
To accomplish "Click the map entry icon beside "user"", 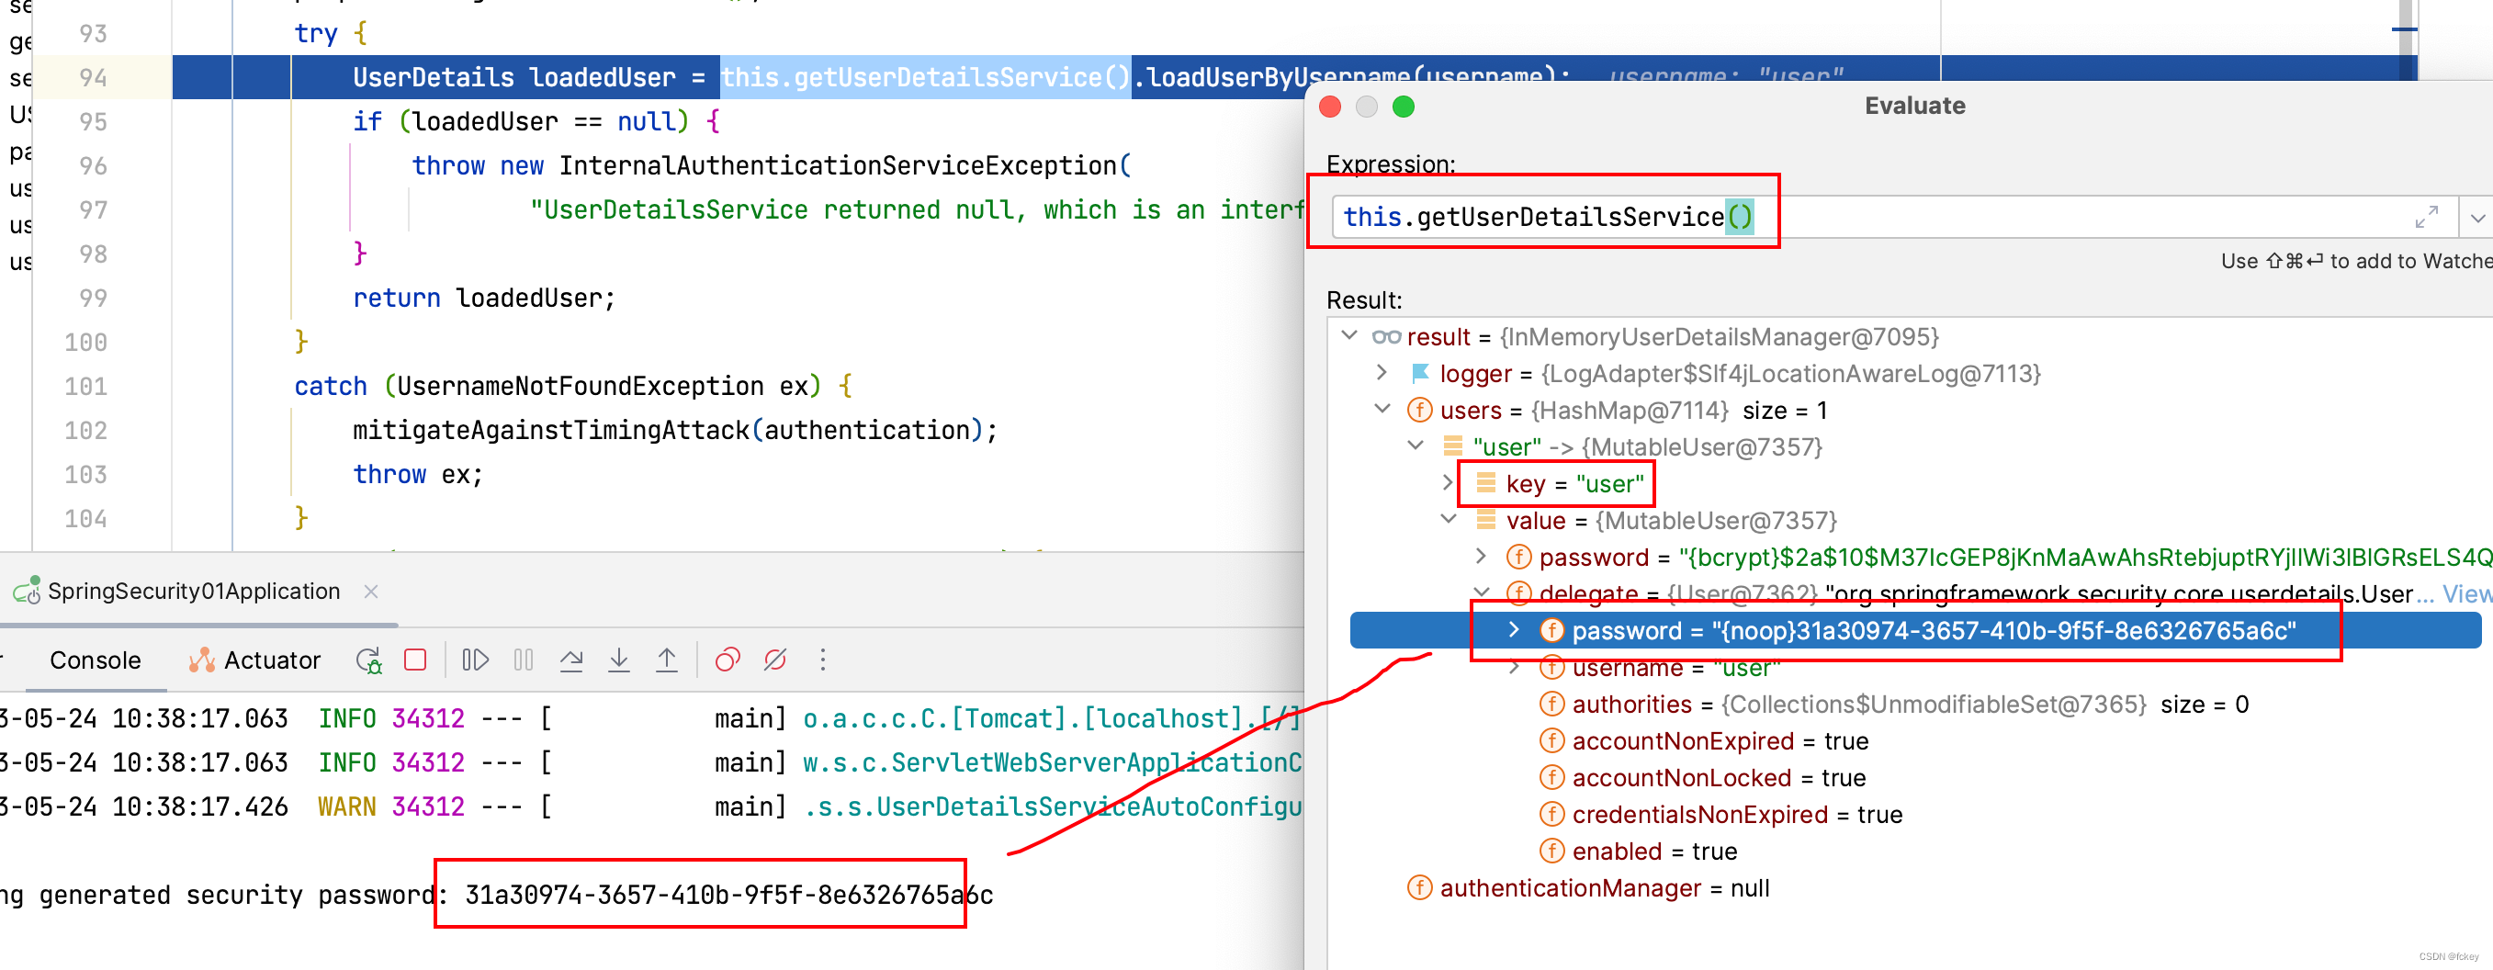I will (x=1452, y=446).
